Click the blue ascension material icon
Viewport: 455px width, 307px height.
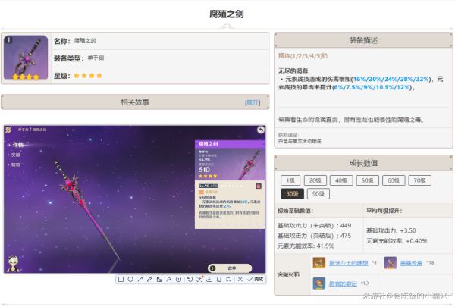(x=318, y=284)
